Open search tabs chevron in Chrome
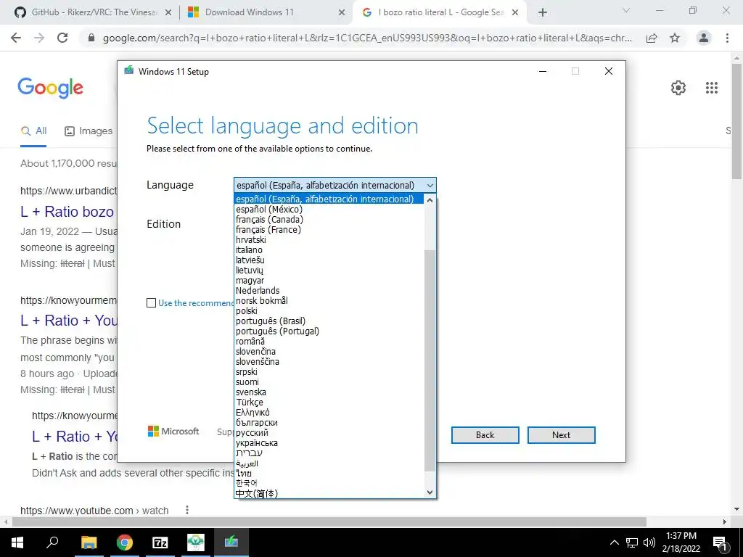The width and height of the screenshot is (743, 557). tap(626, 10)
